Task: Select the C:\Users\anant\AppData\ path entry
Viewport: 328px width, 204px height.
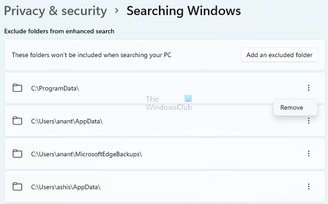Action: 67,121
